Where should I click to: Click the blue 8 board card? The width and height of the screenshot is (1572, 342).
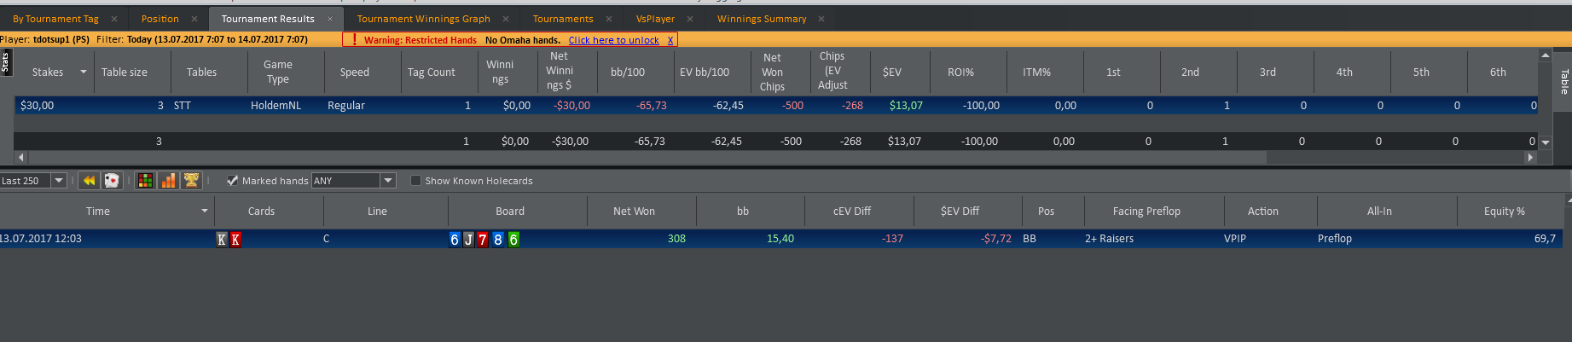coord(498,240)
